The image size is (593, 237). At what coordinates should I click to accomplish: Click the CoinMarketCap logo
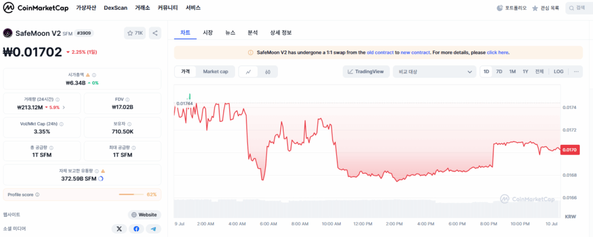pos(36,8)
